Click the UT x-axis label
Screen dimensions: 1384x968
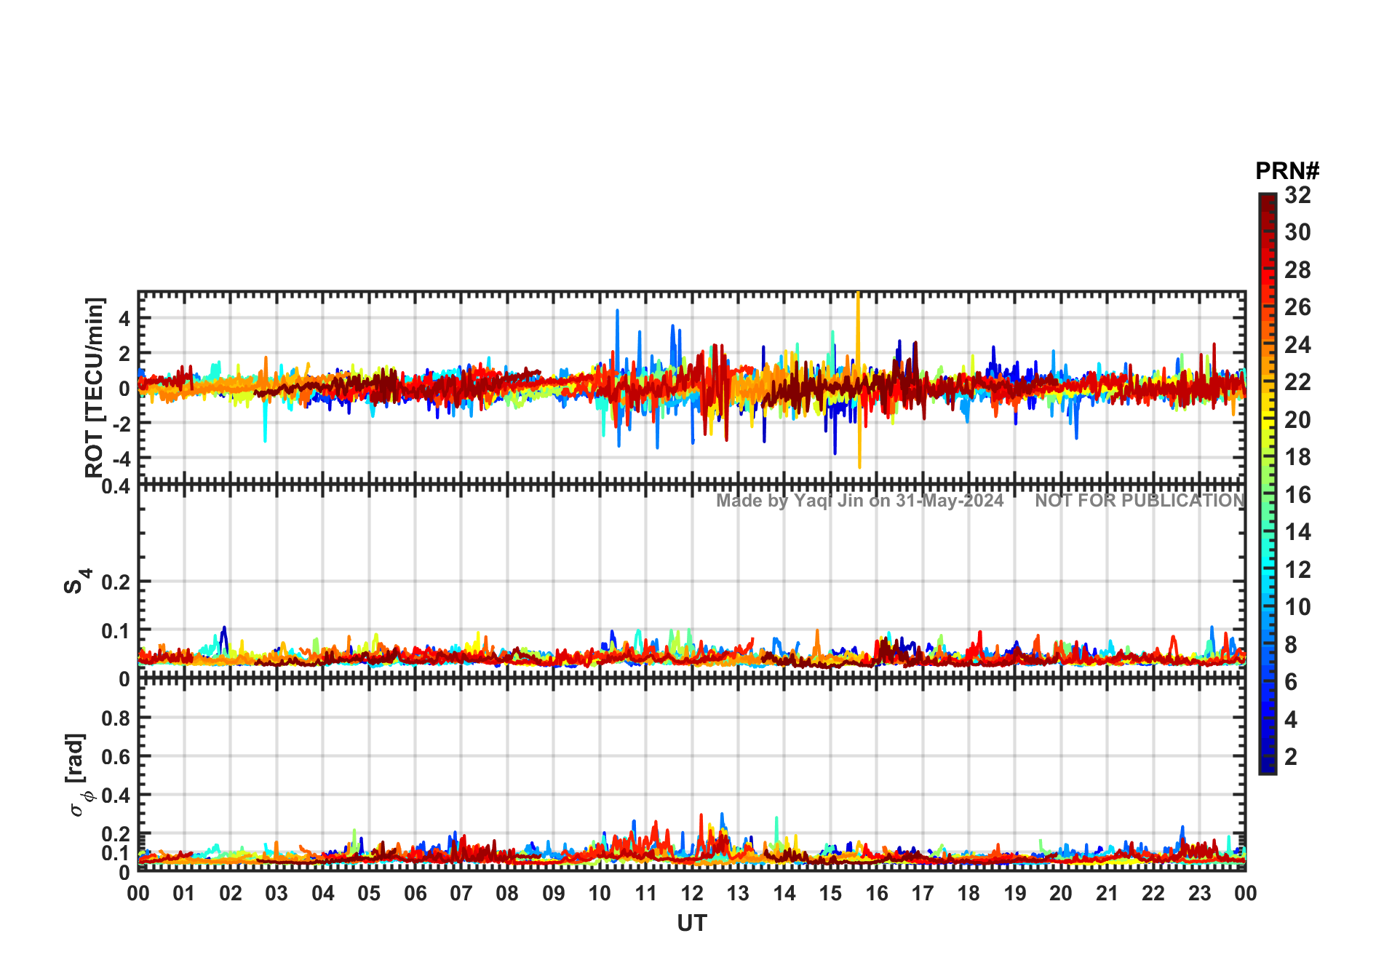tap(691, 924)
